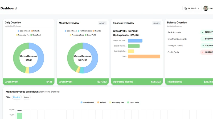
Task: Toggle Gross Profit legend in Revenue Breakdown
Action: point(133,102)
